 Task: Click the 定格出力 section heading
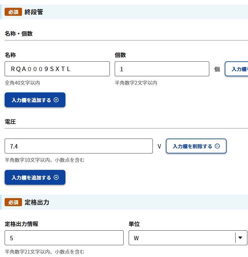37,202
